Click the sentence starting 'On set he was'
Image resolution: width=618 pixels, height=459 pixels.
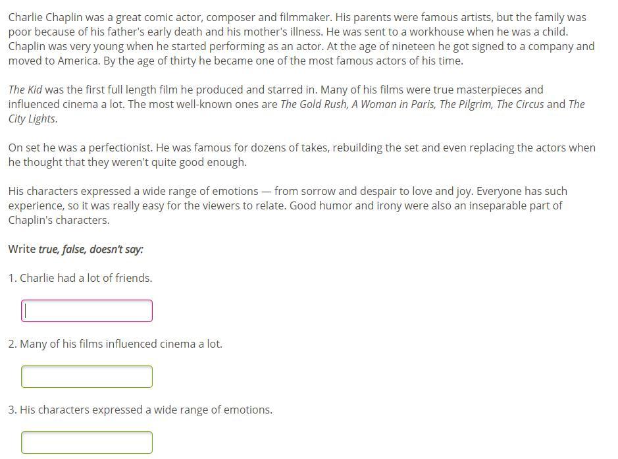(81, 148)
